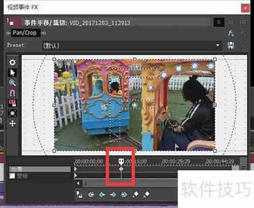Toggle Sync Cursor lock icon
Image resolution: width=254 pixels, height=208 pixels.
pos(79,195)
